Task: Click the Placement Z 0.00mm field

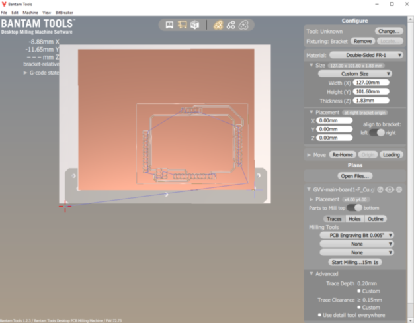Action: tap(334, 138)
